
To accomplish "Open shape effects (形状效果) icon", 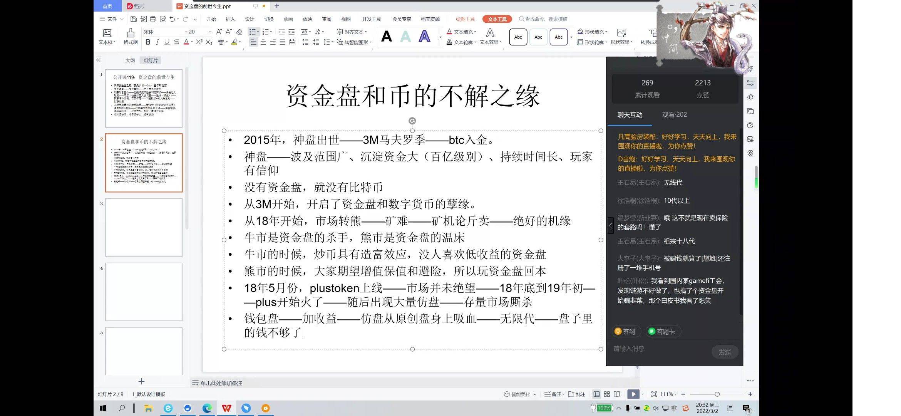I will pos(621,36).
